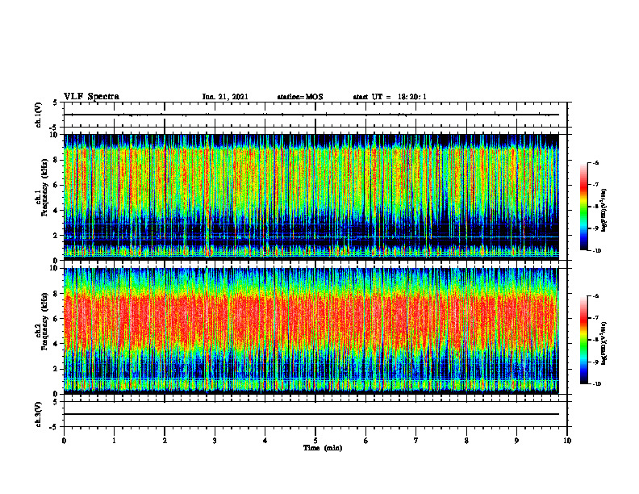Screen dimensions: 639x494
Task: Click the time axis tick label "8"
Action: click(466, 441)
